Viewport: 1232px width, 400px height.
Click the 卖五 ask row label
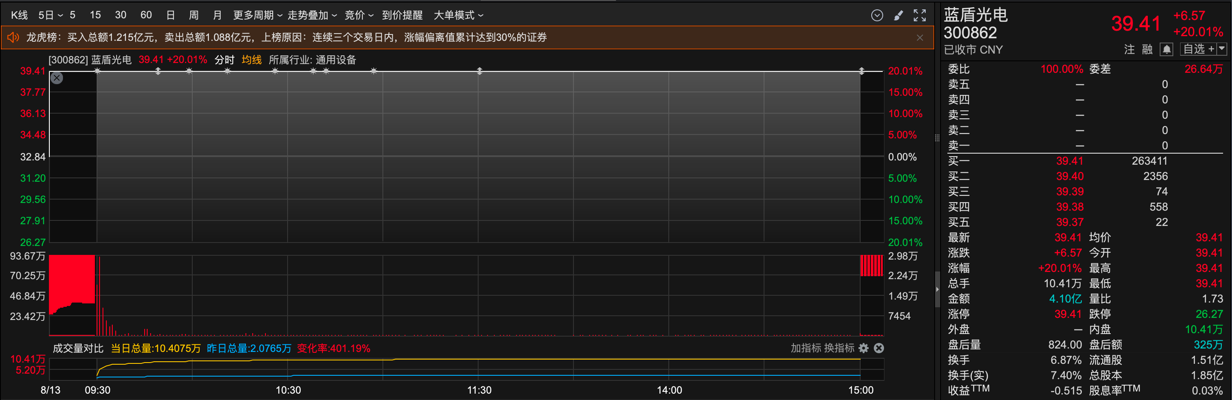click(x=959, y=84)
